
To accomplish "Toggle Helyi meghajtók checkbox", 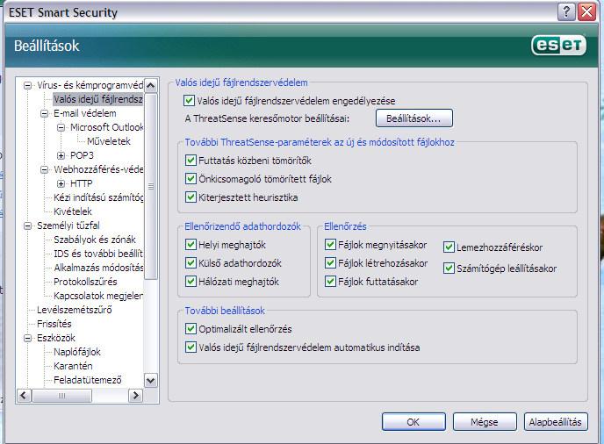I will (x=191, y=245).
